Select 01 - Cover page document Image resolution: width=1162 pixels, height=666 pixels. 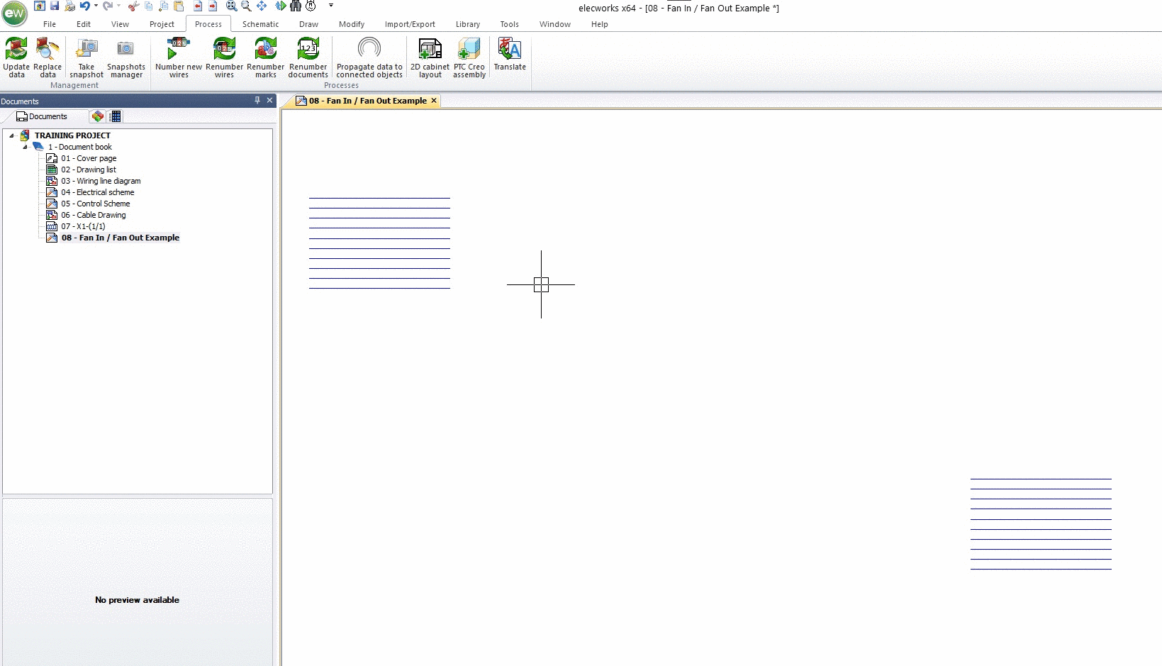point(89,158)
